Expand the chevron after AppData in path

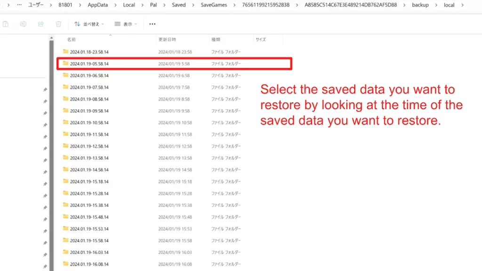pos(115,5)
